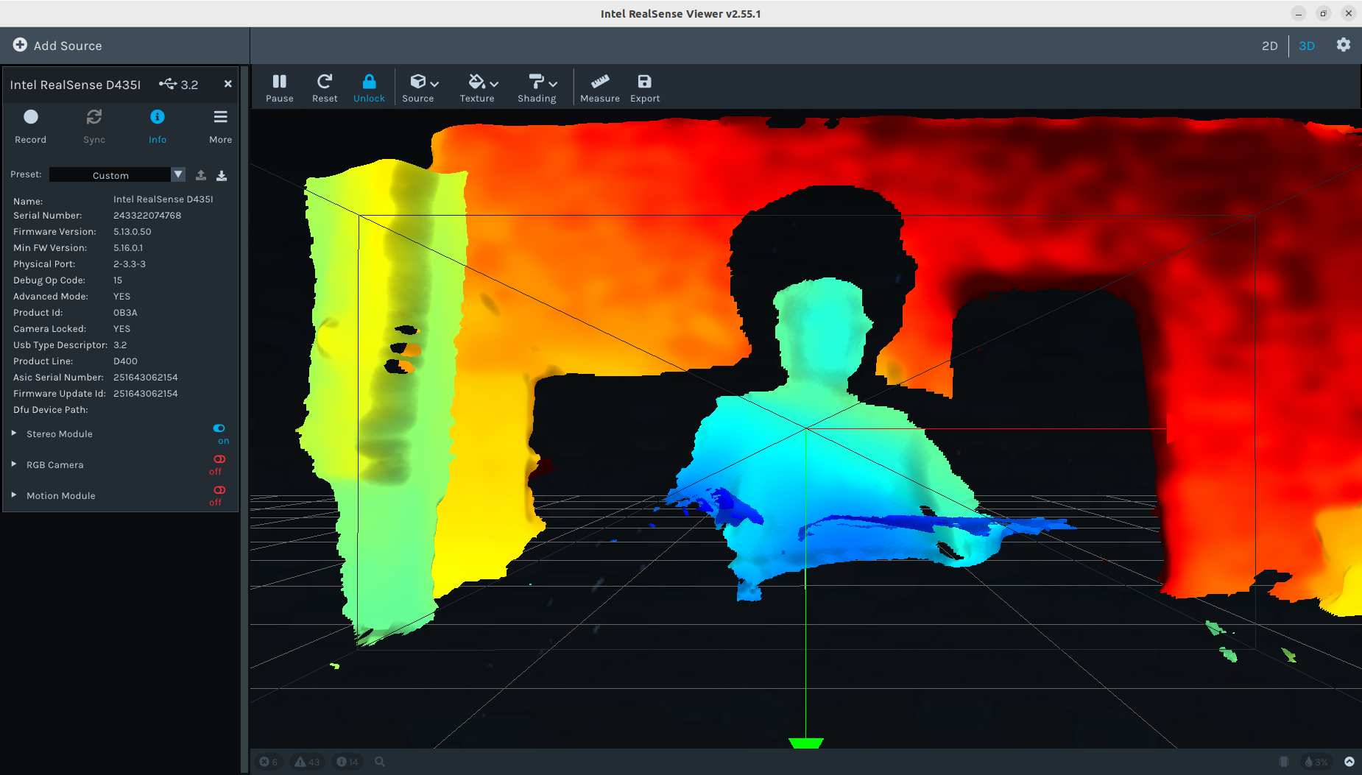Enable the Motion Module stream
Screen dimensions: 1362x775
click(219, 490)
